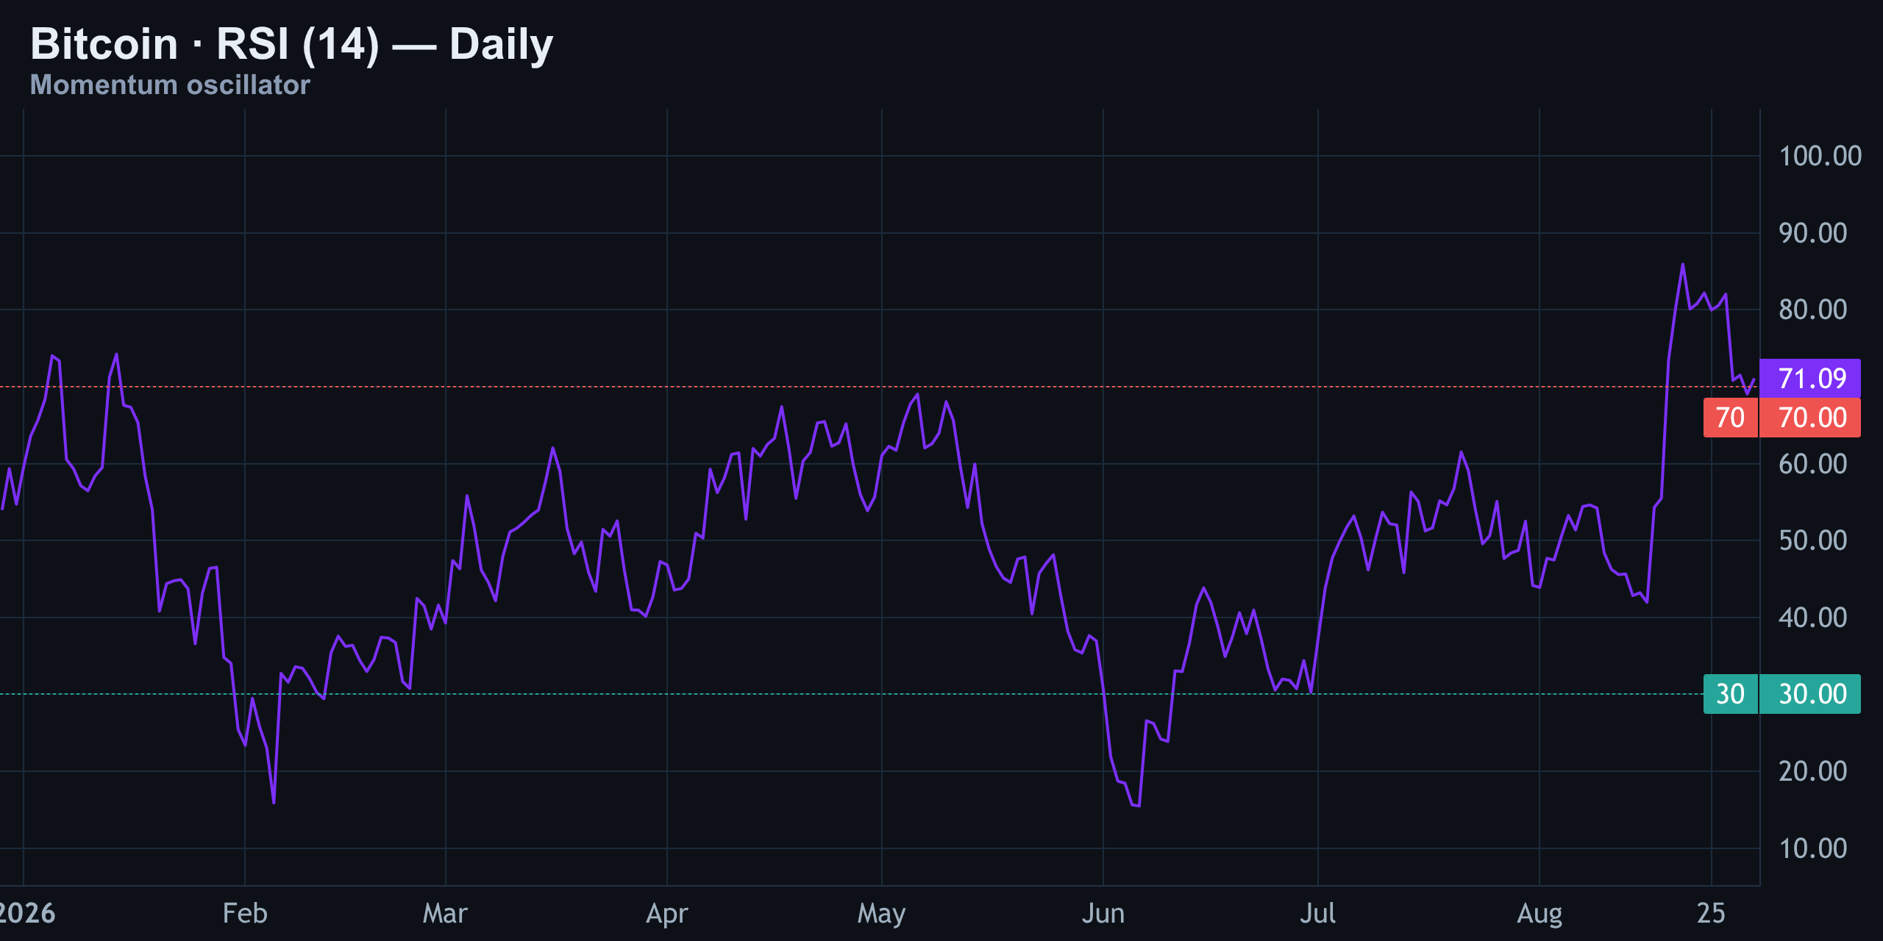Click the 50.00 axis label
This screenshot has height=941, width=1883.
1812,540
